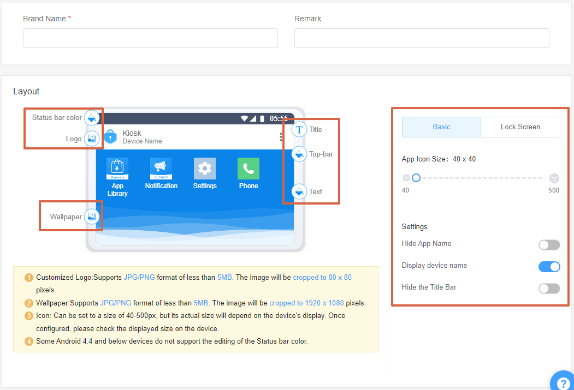This screenshot has height=390, width=574.
Task: Click the Kiosk title text in preview
Action: tap(132, 133)
